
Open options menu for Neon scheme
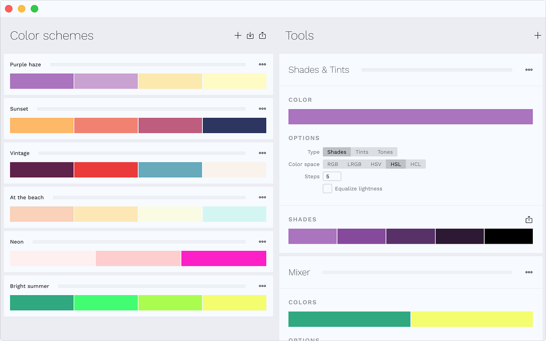coord(262,241)
